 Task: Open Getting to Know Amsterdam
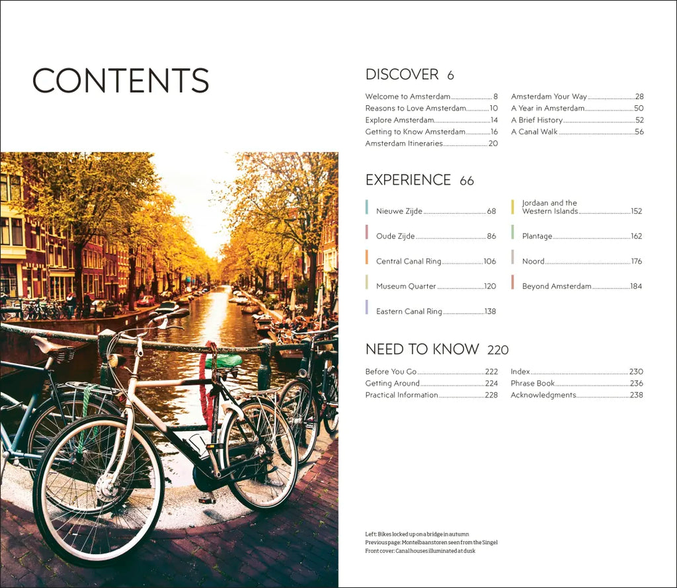click(415, 132)
